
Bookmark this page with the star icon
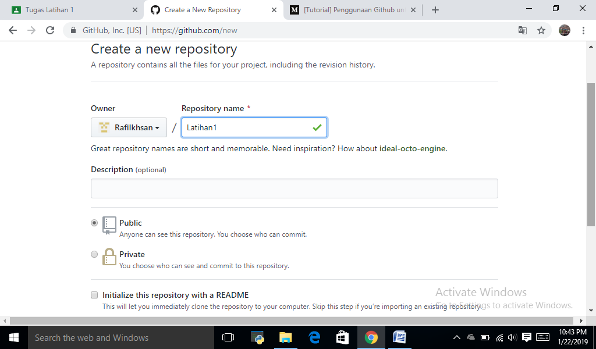[541, 30]
